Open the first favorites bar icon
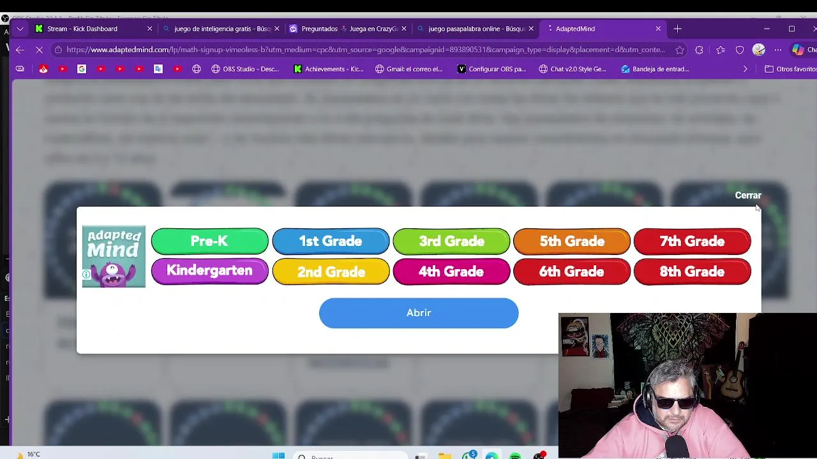This screenshot has width=817, height=459. tap(20, 69)
